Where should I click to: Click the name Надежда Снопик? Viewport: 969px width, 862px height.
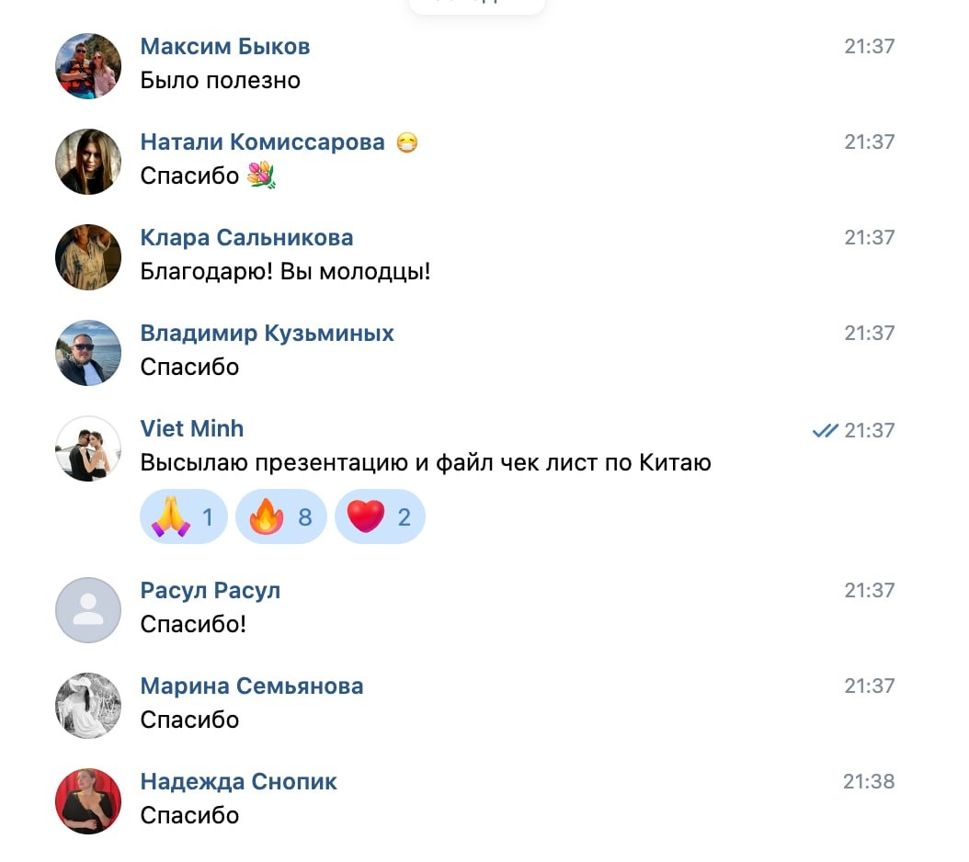238,782
